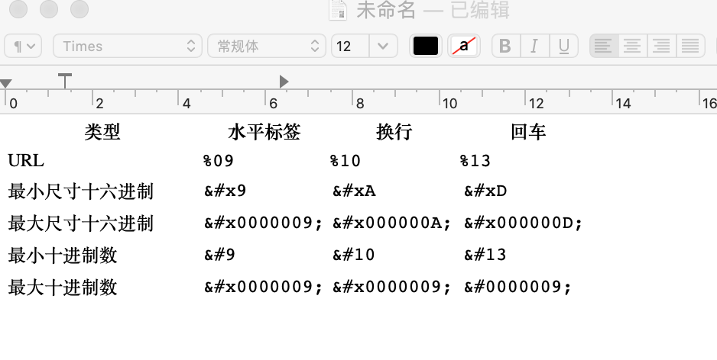
Task: Open the black text color swatch
Action: point(426,46)
